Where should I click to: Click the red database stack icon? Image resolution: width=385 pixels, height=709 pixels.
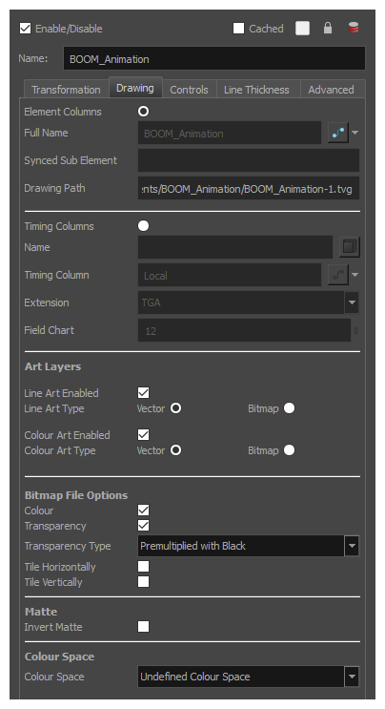354,28
